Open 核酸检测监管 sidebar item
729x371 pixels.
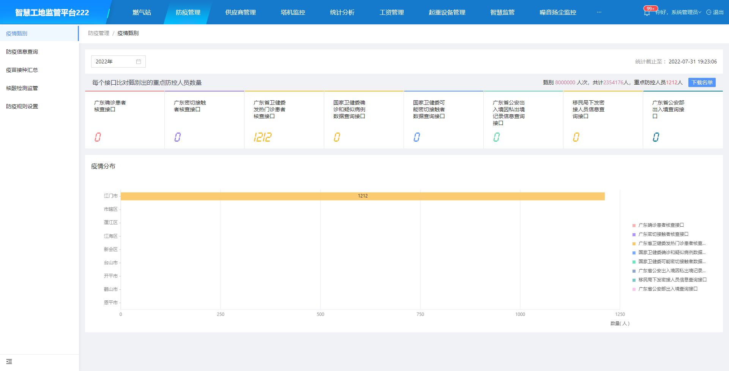pyautogui.click(x=39, y=88)
